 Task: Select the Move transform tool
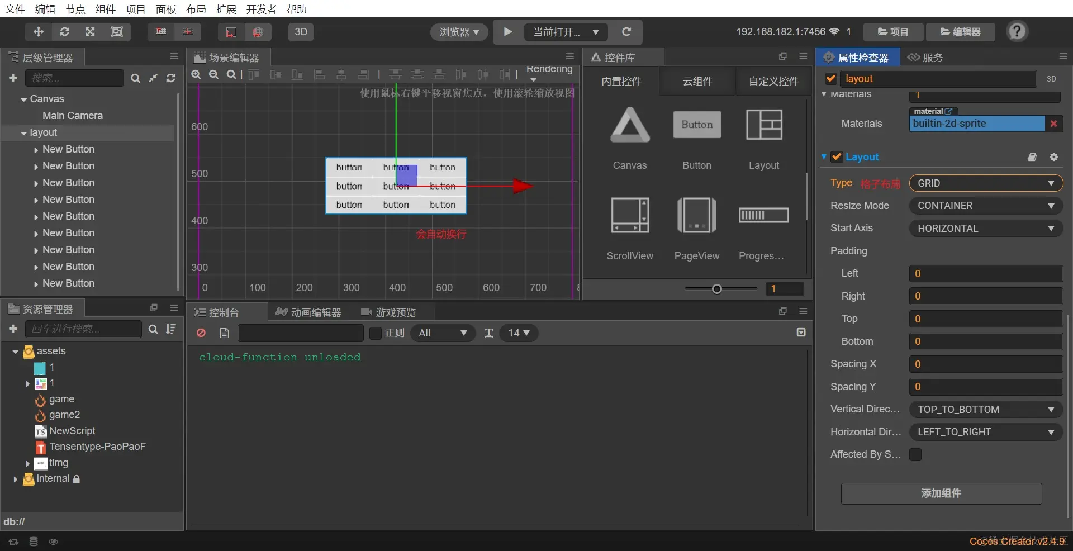click(x=39, y=32)
